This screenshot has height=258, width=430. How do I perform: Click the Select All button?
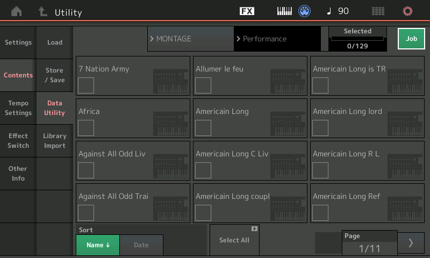234,240
